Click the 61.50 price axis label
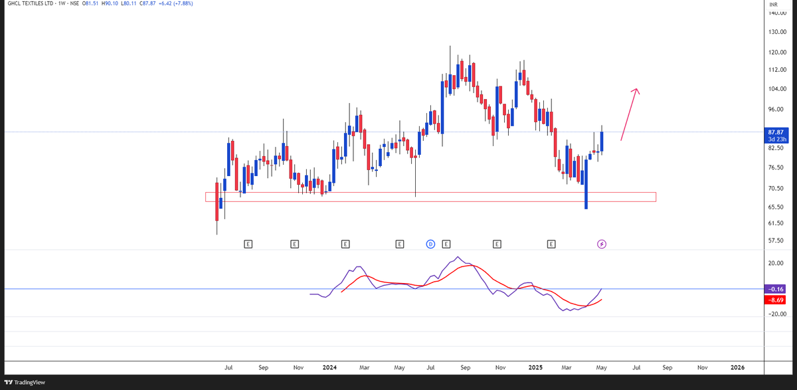The width and height of the screenshot is (797, 390). [776, 223]
